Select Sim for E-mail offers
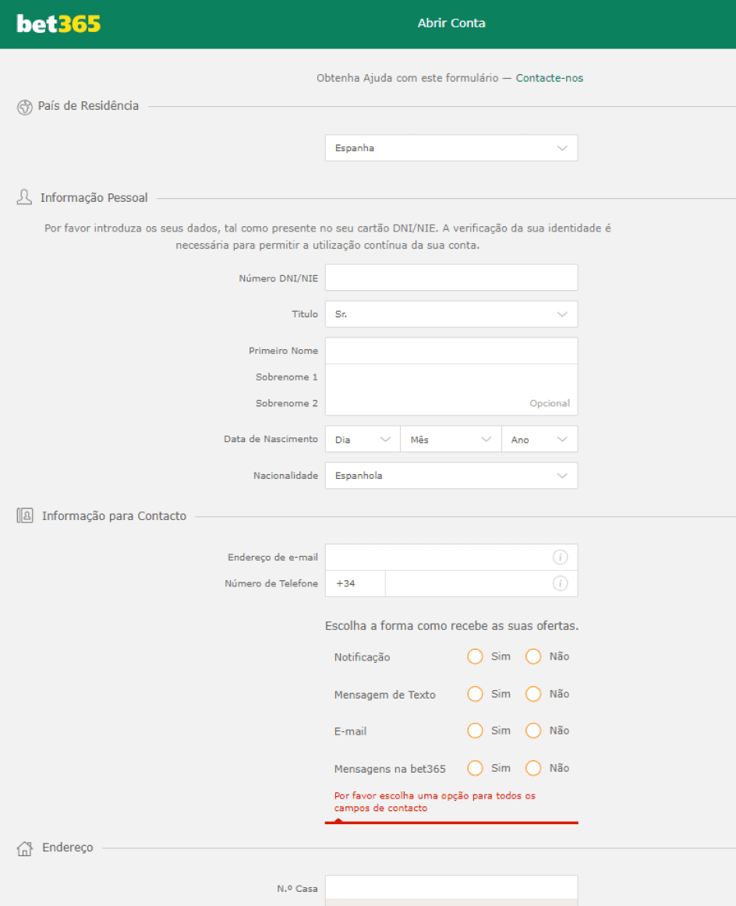Viewport: 736px width, 906px height. pos(475,731)
